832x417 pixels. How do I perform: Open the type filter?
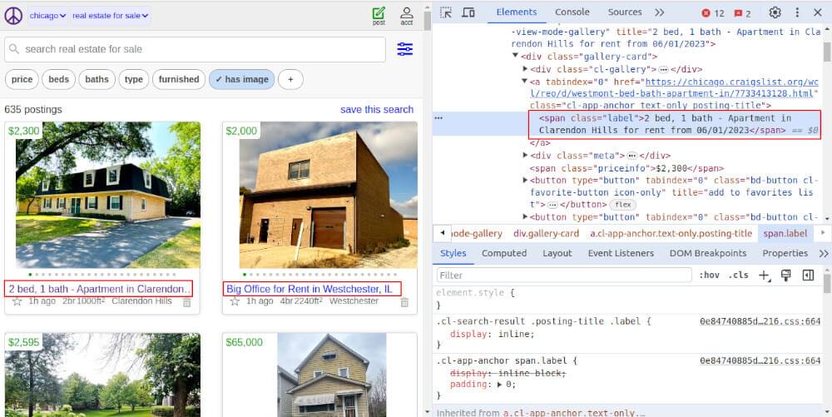point(134,80)
